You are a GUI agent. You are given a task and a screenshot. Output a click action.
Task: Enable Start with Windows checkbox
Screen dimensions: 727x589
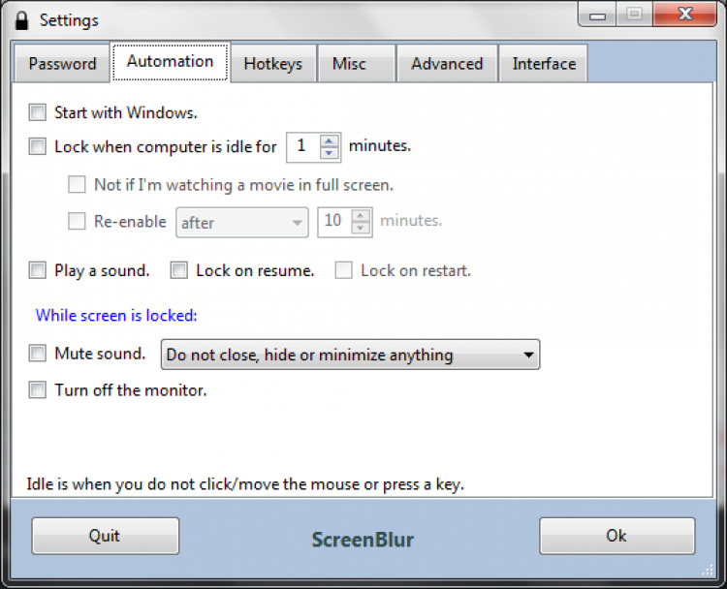coord(38,112)
